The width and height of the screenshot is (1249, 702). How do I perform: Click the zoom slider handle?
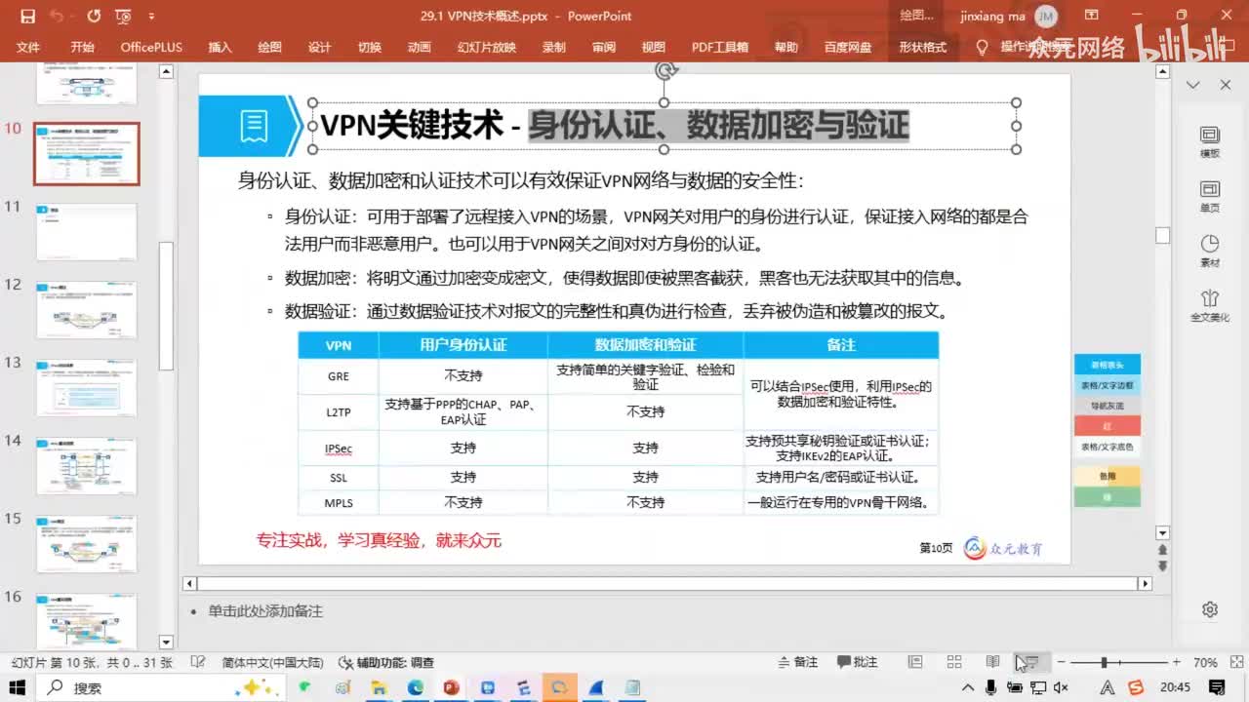(1104, 662)
